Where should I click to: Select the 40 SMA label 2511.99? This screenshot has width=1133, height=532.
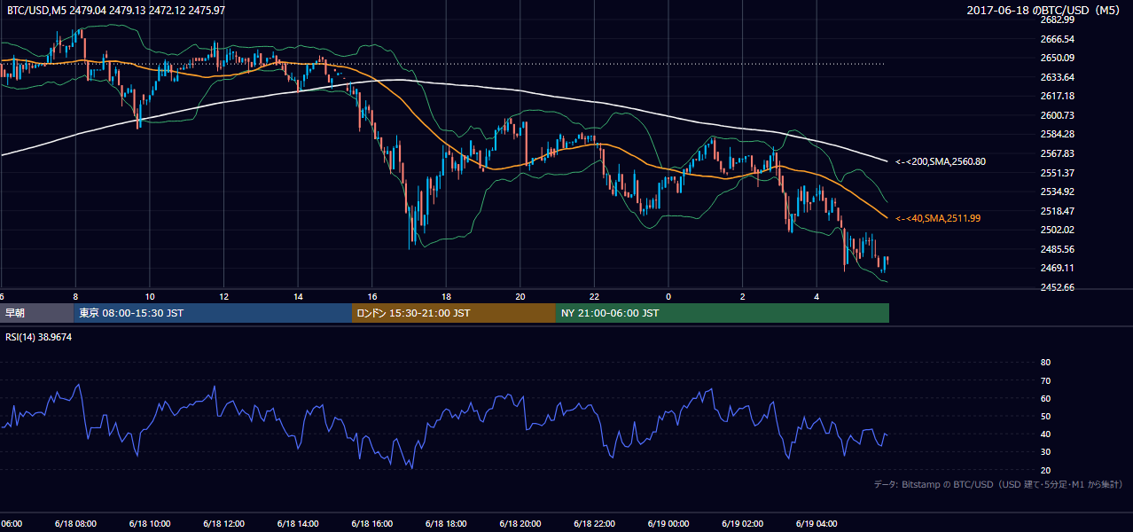pyautogui.click(x=938, y=218)
